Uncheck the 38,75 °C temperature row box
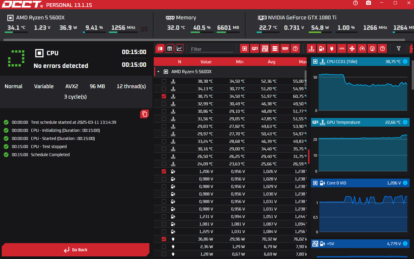This screenshot has height=259, width=414. click(x=164, y=96)
